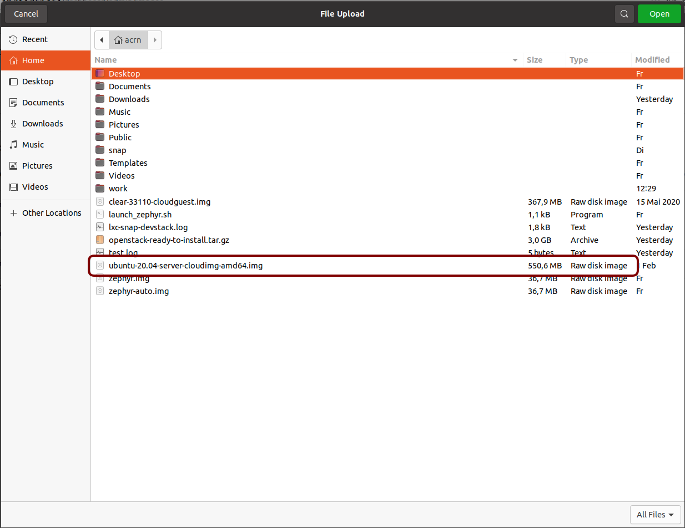Click the acrn path bar button
The height and width of the screenshot is (528, 685).
click(128, 40)
